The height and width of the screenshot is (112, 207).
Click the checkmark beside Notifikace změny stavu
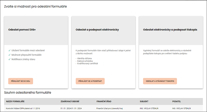pos(9,59)
